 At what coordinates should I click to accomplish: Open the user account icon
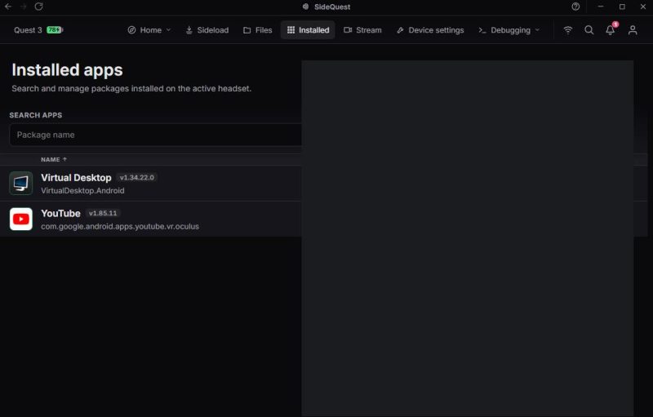tap(632, 30)
